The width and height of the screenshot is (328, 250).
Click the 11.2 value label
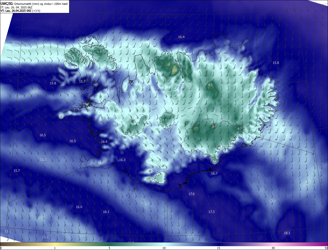[x=101, y=163]
